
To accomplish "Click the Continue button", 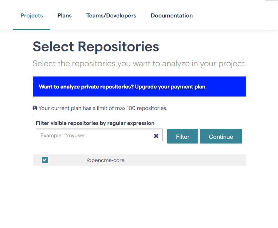I will point(221,136).
